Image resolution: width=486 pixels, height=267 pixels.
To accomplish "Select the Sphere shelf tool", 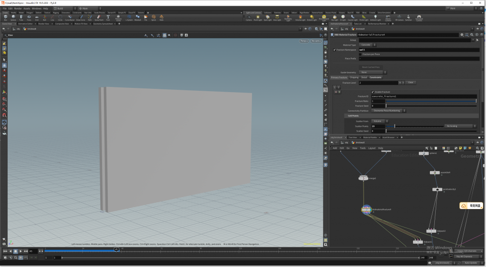I will tap(13, 18).
